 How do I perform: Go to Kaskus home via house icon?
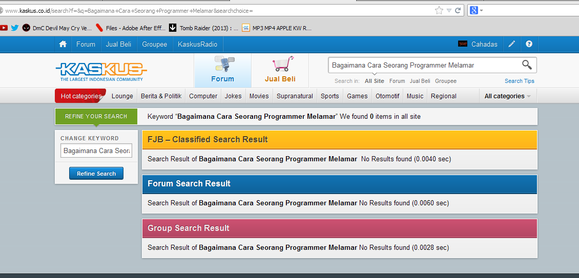coord(63,45)
